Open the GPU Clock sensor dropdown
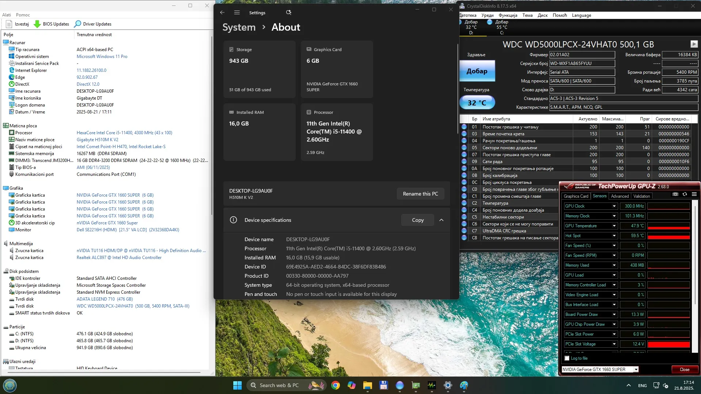This screenshot has width=701, height=394. point(614,206)
